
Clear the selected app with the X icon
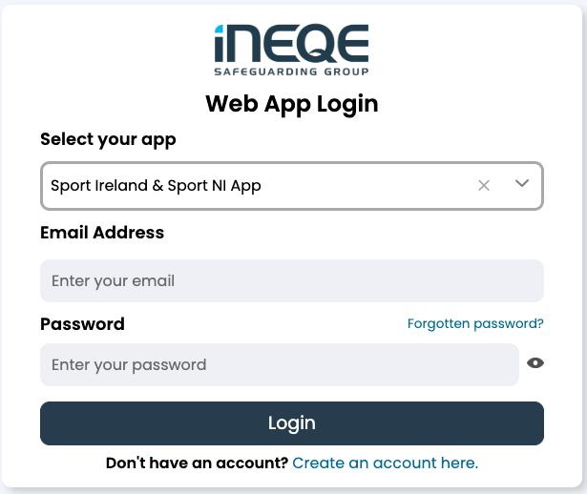coord(484,185)
